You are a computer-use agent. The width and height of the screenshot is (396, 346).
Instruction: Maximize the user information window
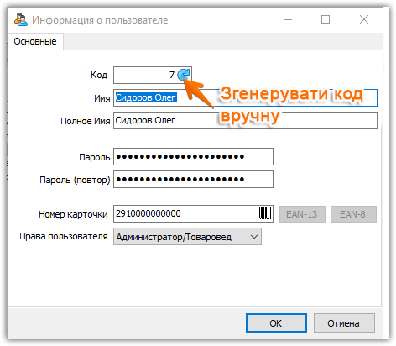[326, 19]
